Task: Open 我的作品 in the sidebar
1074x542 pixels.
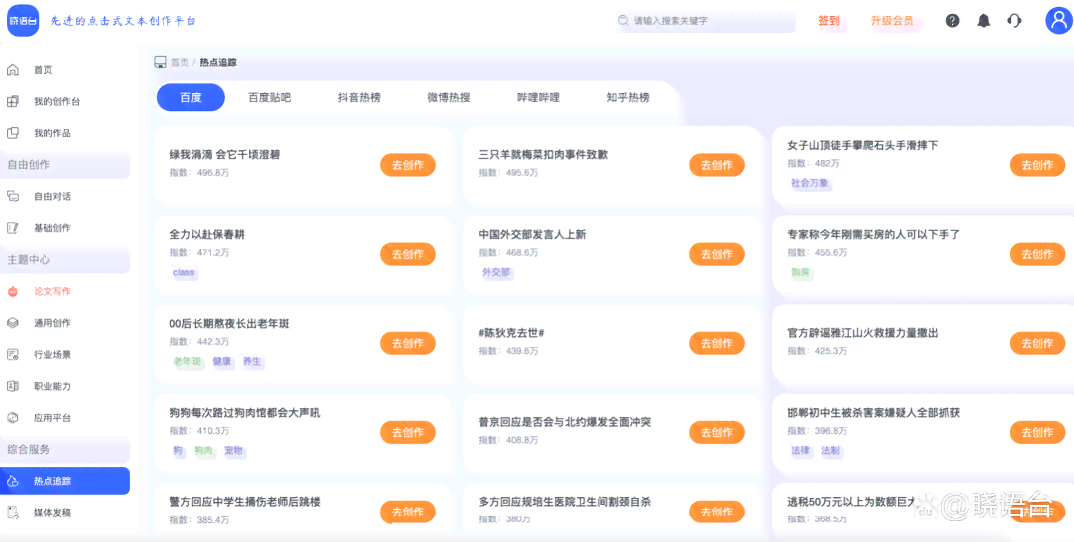Action: pyautogui.click(x=52, y=133)
